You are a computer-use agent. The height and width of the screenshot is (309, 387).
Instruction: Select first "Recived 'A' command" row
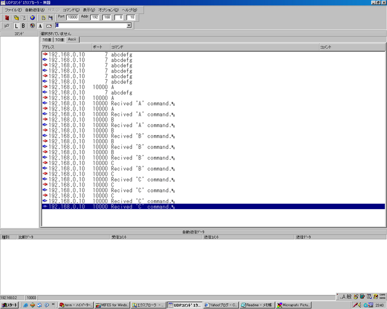click(x=213, y=103)
